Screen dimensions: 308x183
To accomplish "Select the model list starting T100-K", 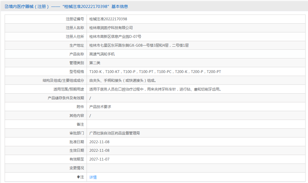I will 155,72.
